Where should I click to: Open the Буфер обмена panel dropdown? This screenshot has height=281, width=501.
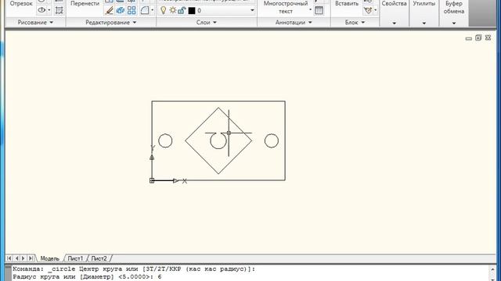click(x=454, y=23)
